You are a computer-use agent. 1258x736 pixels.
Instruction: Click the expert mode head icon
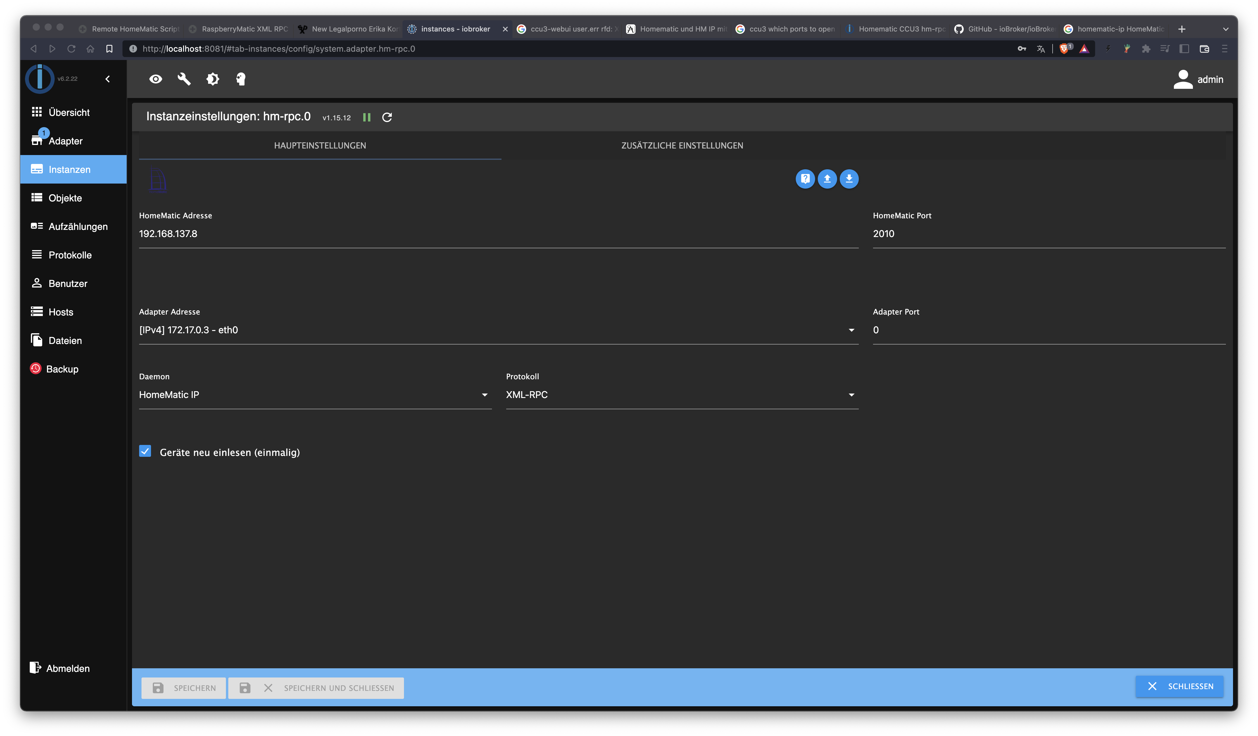240,79
